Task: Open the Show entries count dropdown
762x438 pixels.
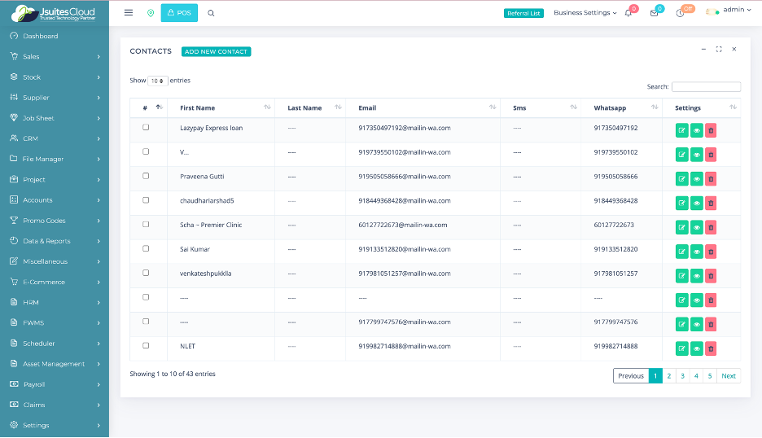Action: 158,81
